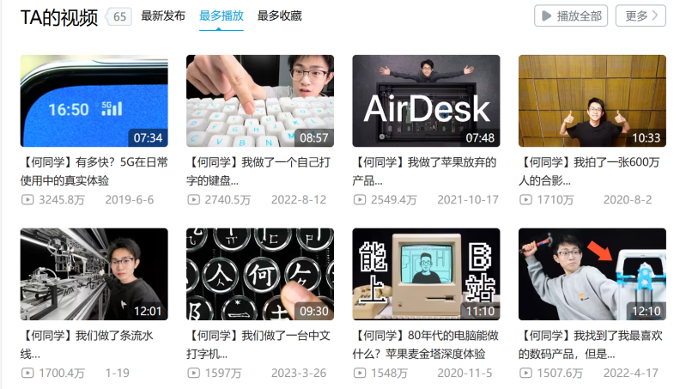Click the play count icon next to 1710万
The height and width of the screenshot is (389, 680).
525,200
